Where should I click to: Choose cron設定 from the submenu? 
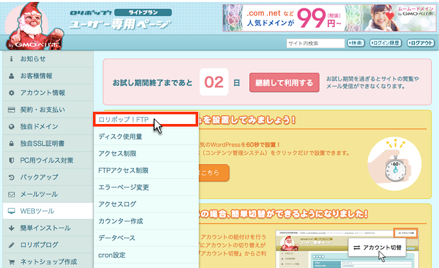(146, 255)
